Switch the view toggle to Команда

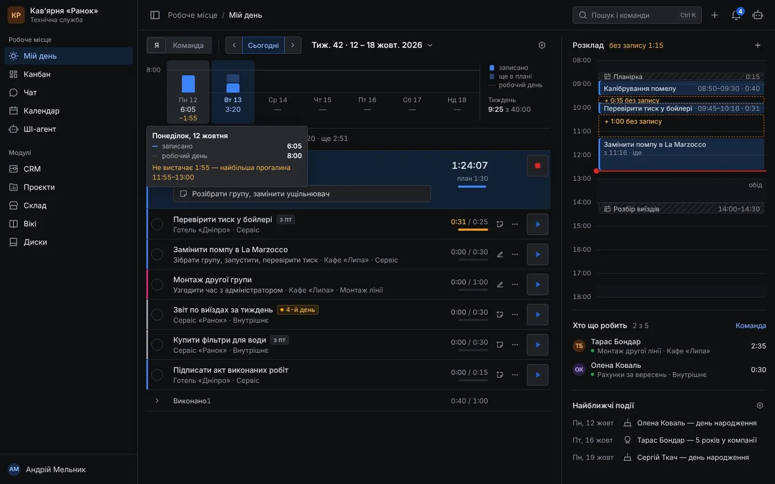pyautogui.click(x=188, y=45)
